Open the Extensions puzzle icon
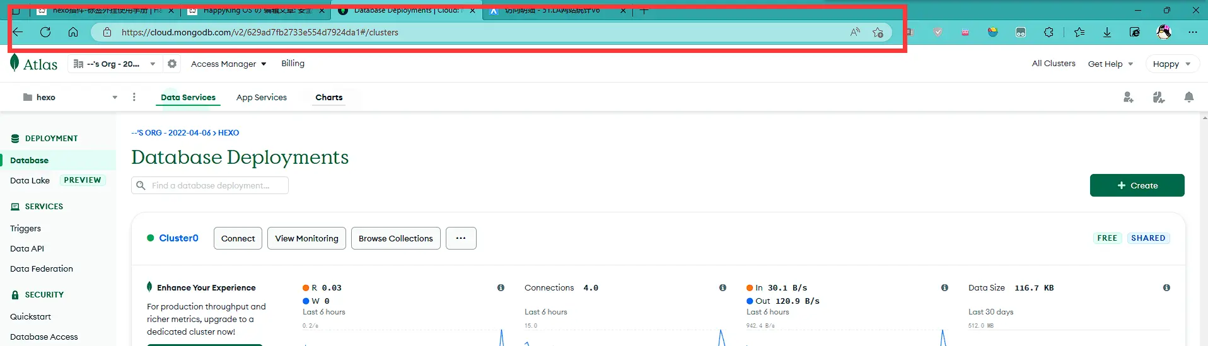This screenshot has height=346, width=1208. (1048, 32)
